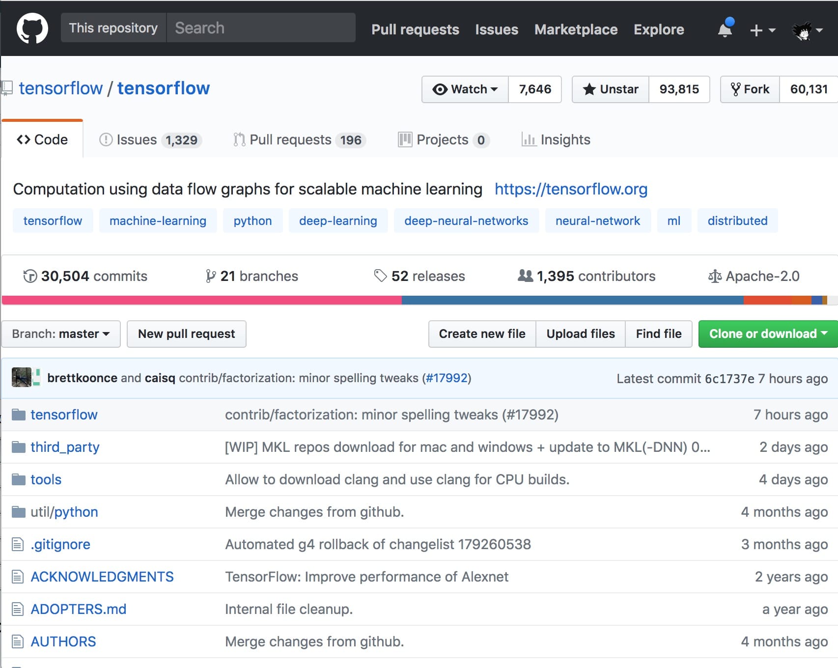Click the AUTHORS file icon

tap(18, 641)
